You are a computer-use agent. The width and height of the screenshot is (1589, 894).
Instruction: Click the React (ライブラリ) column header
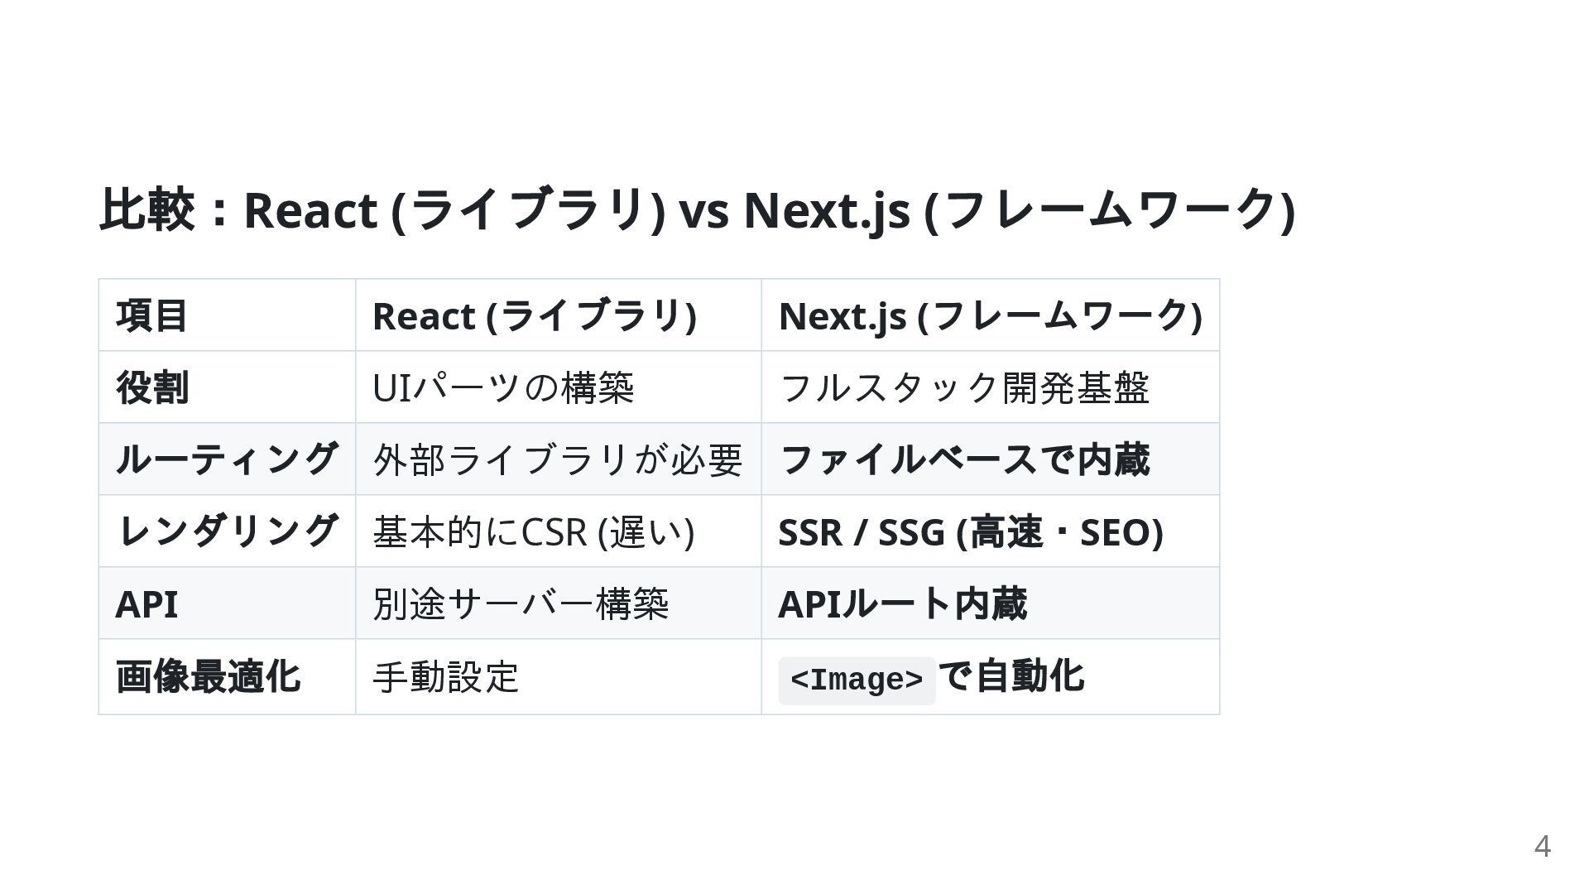click(x=535, y=315)
